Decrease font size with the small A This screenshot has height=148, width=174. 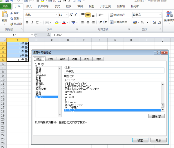(76, 15)
